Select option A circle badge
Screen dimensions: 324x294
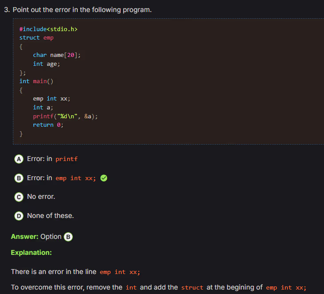pyautogui.click(x=19, y=159)
